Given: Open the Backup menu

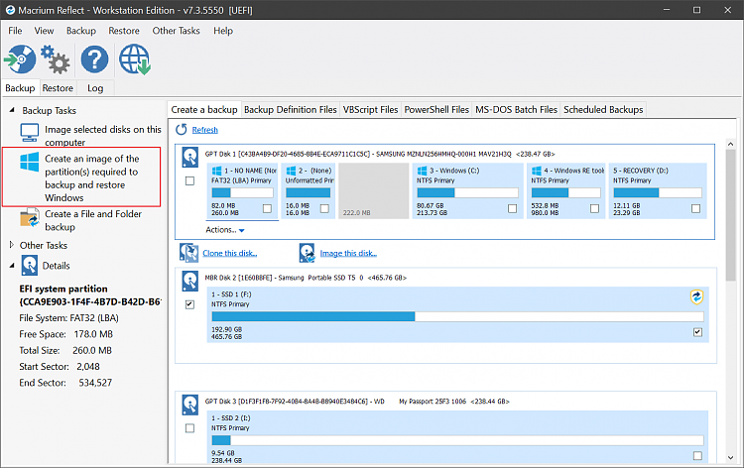Looking at the screenshot, I should tap(80, 31).
